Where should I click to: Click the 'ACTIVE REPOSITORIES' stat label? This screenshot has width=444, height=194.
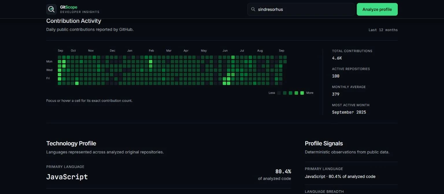pyautogui.click(x=351, y=69)
